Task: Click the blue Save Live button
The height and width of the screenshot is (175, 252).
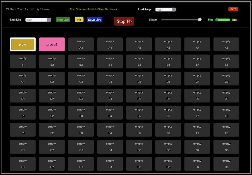Action: click(x=94, y=20)
